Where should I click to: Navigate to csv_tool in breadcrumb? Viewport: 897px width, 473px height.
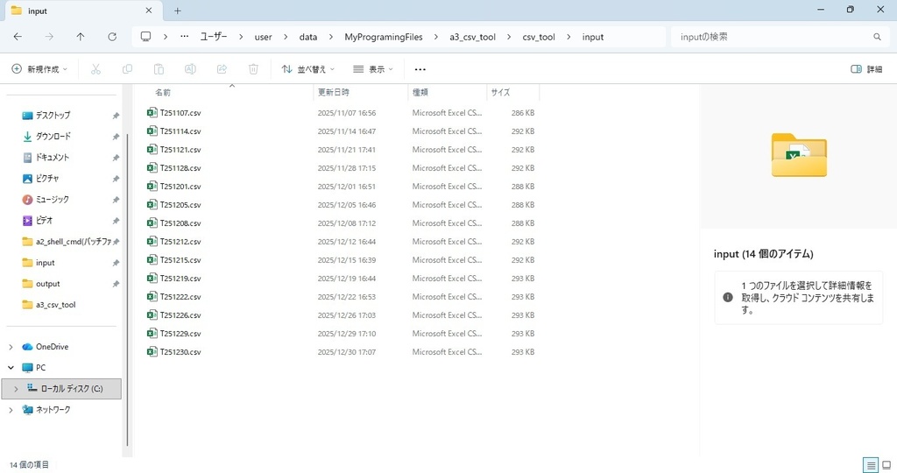tap(539, 37)
